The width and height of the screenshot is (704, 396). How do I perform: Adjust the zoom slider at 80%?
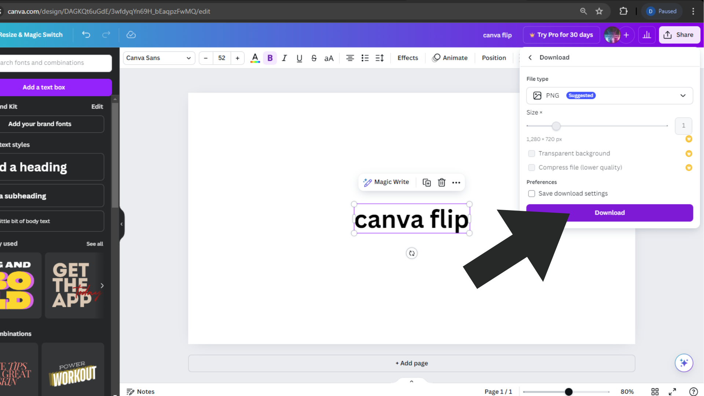[568, 392]
